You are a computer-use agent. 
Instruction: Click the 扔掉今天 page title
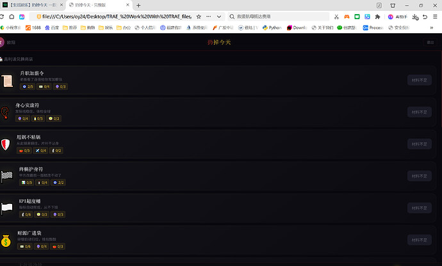point(219,42)
